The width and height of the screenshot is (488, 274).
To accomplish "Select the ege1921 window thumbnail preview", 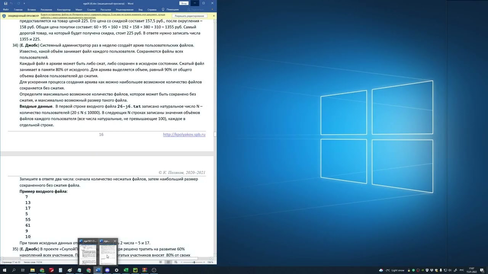I will pyautogui.click(x=88, y=252).
